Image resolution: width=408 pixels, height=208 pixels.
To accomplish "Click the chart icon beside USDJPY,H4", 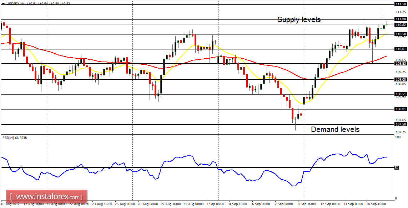I will pos(3,4).
